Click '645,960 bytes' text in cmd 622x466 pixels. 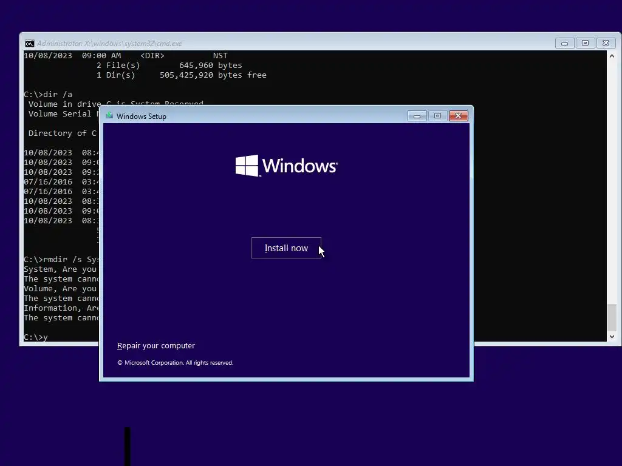pyautogui.click(x=210, y=66)
